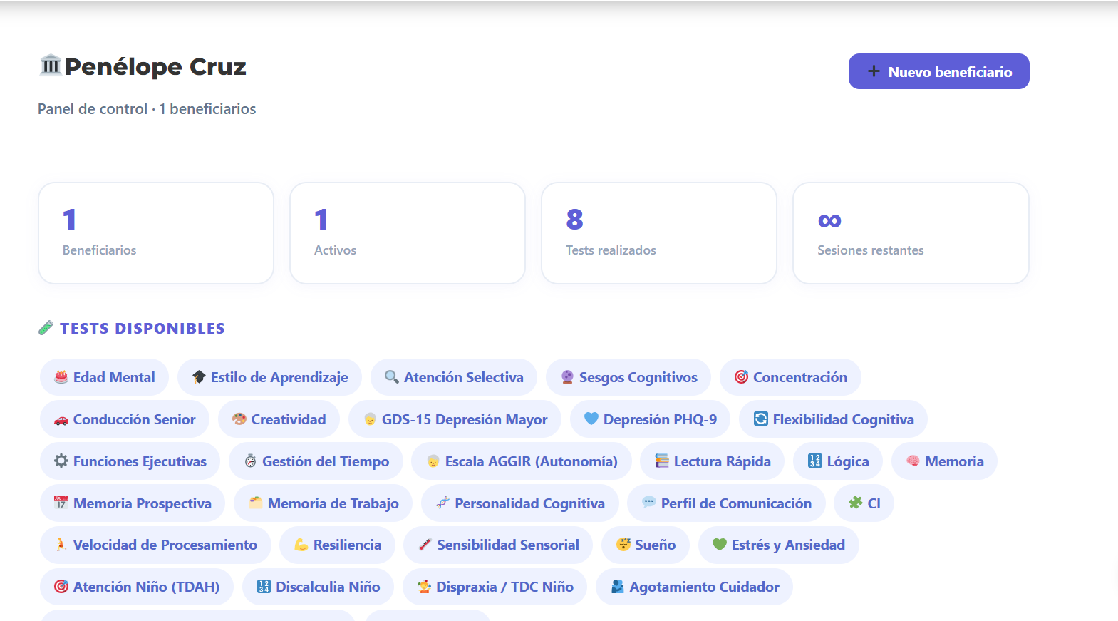Click the runner icon on Velocidad de Procesamiento
Image resolution: width=1118 pixels, height=621 pixels.
(61, 545)
